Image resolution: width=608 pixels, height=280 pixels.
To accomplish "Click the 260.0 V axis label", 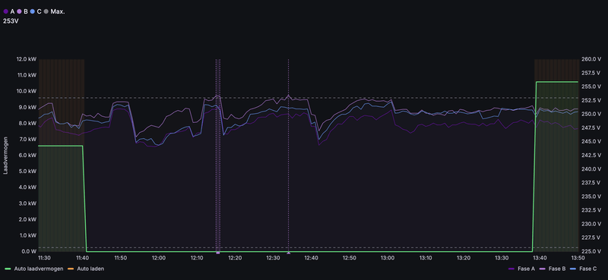I will pos(591,59).
